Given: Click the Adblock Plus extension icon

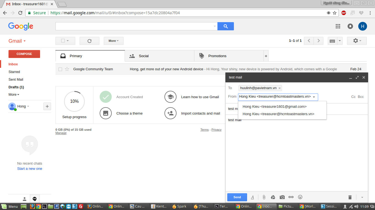Looking at the screenshot, I should pyautogui.click(x=344, y=13).
